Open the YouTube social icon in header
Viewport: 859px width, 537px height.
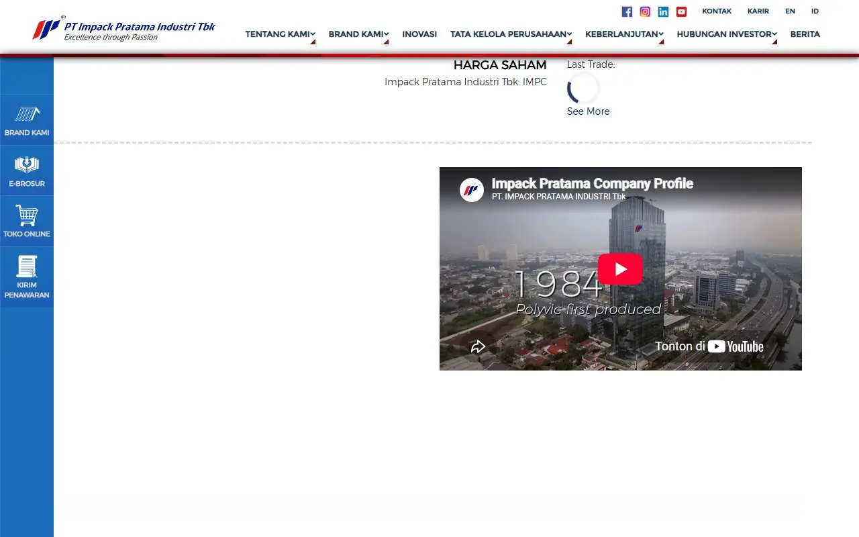pos(681,11)
